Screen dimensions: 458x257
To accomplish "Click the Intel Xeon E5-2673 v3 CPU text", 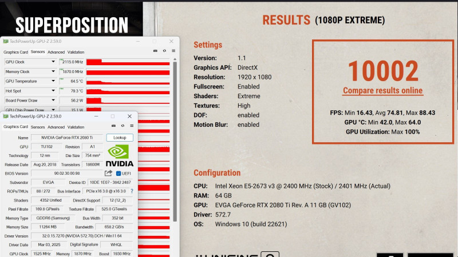I will click(303, 186).
